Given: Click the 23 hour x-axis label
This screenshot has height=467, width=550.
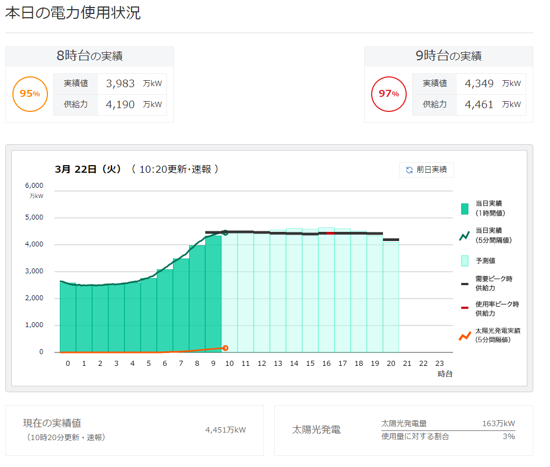Looking at the screenshot, I should 439,363.
